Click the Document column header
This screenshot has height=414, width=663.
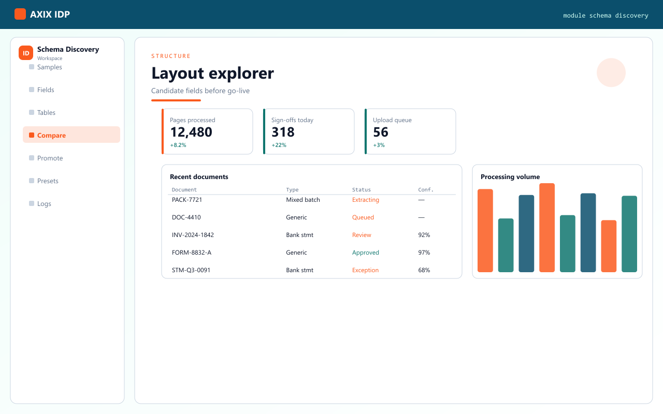pos(184,190)
